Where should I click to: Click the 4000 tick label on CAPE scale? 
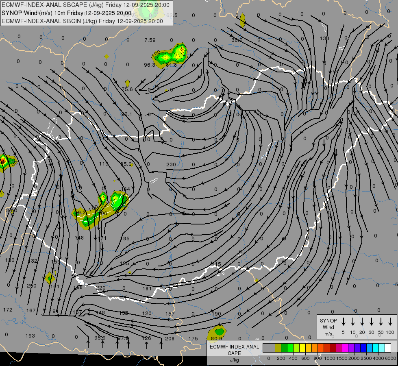[378, 358]
